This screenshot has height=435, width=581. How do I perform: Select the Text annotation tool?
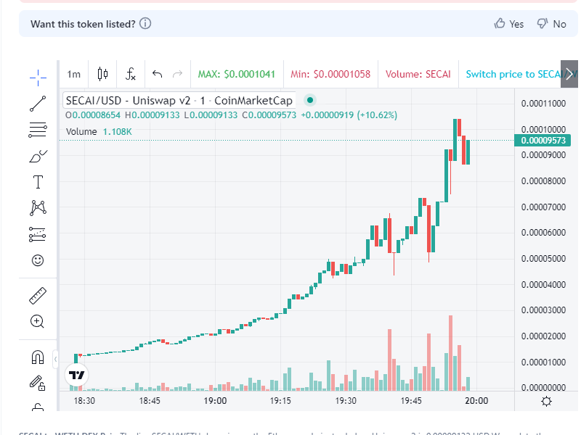click(37, 181)
